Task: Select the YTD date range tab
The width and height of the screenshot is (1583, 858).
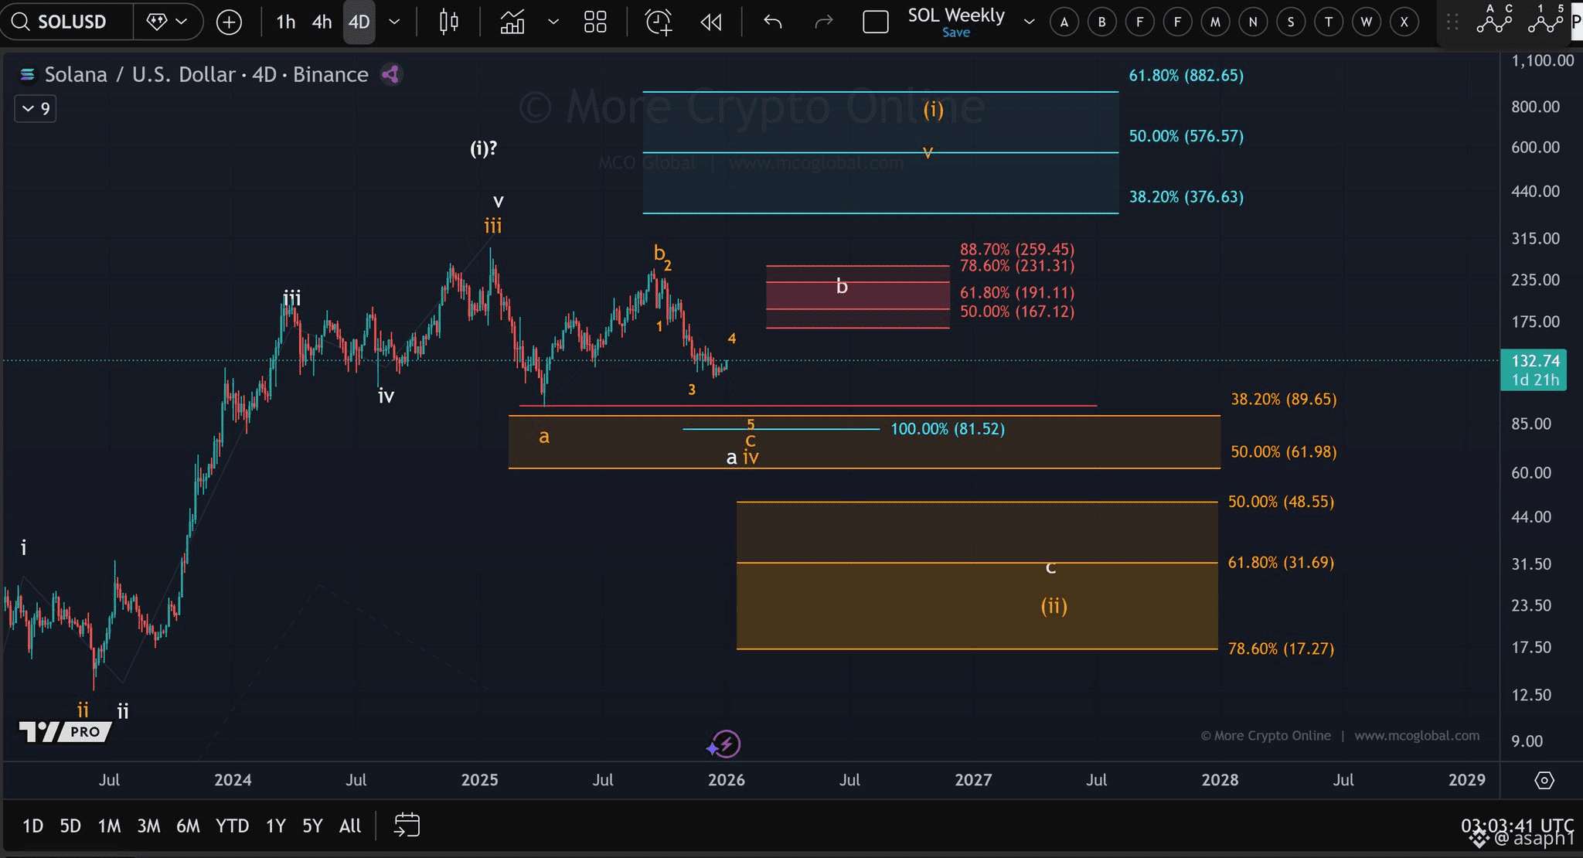Action: point(232,826)
